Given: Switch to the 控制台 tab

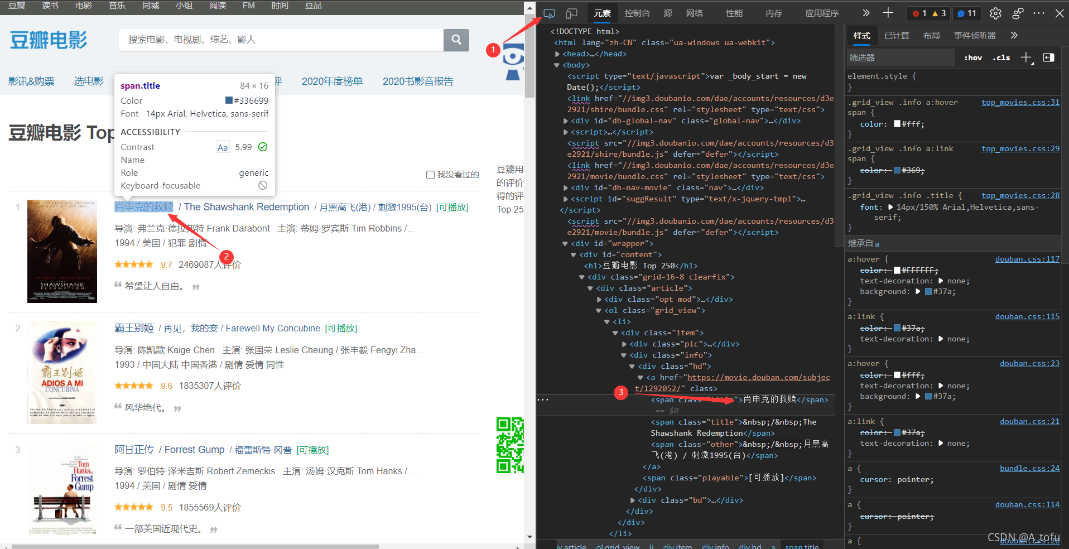Looking at the screenshot, I should [637, 13].
